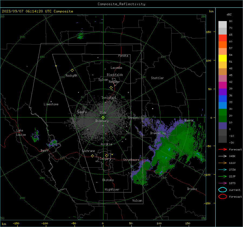
Task: Click the 'Stettler' map label
Action: [x=157, y=78]
